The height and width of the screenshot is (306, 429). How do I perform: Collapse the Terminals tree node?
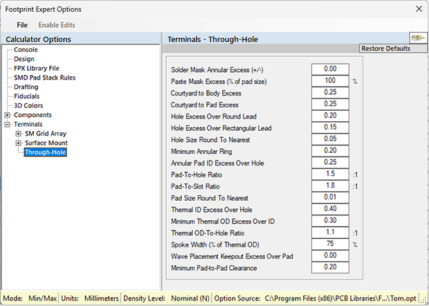point(8,125)
